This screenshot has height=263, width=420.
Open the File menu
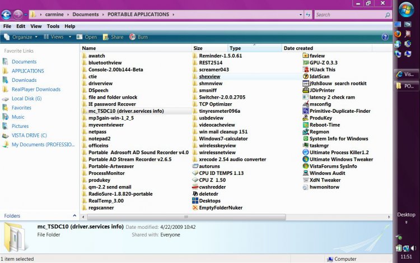(x=7, y=26)
